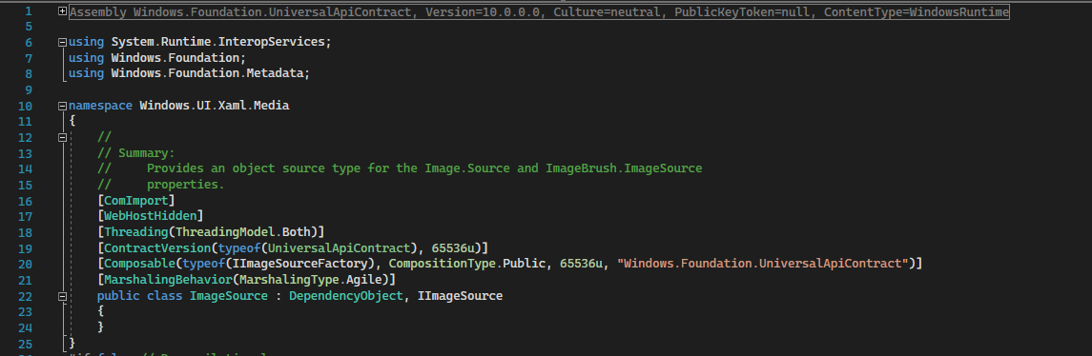Click the ContractVersion attribute name
1092x356 pixels.
pyautogui.click(x=157, y=248)
